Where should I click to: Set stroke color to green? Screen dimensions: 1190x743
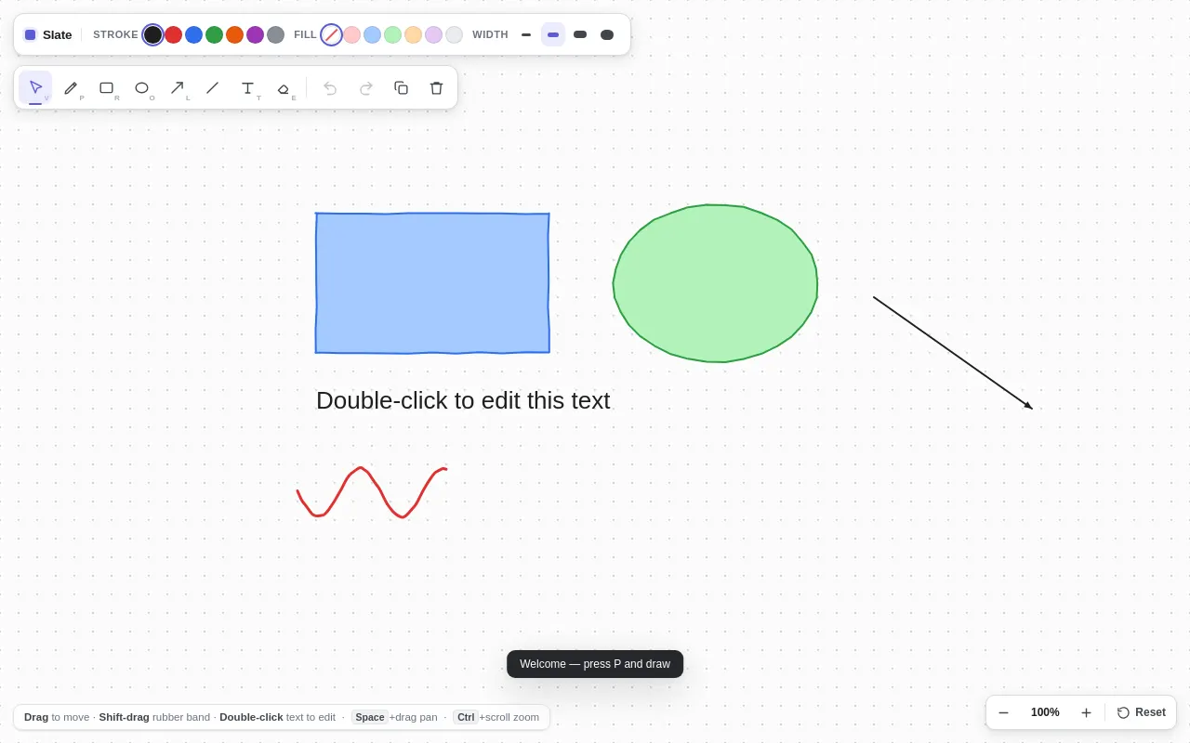point(214,34)
